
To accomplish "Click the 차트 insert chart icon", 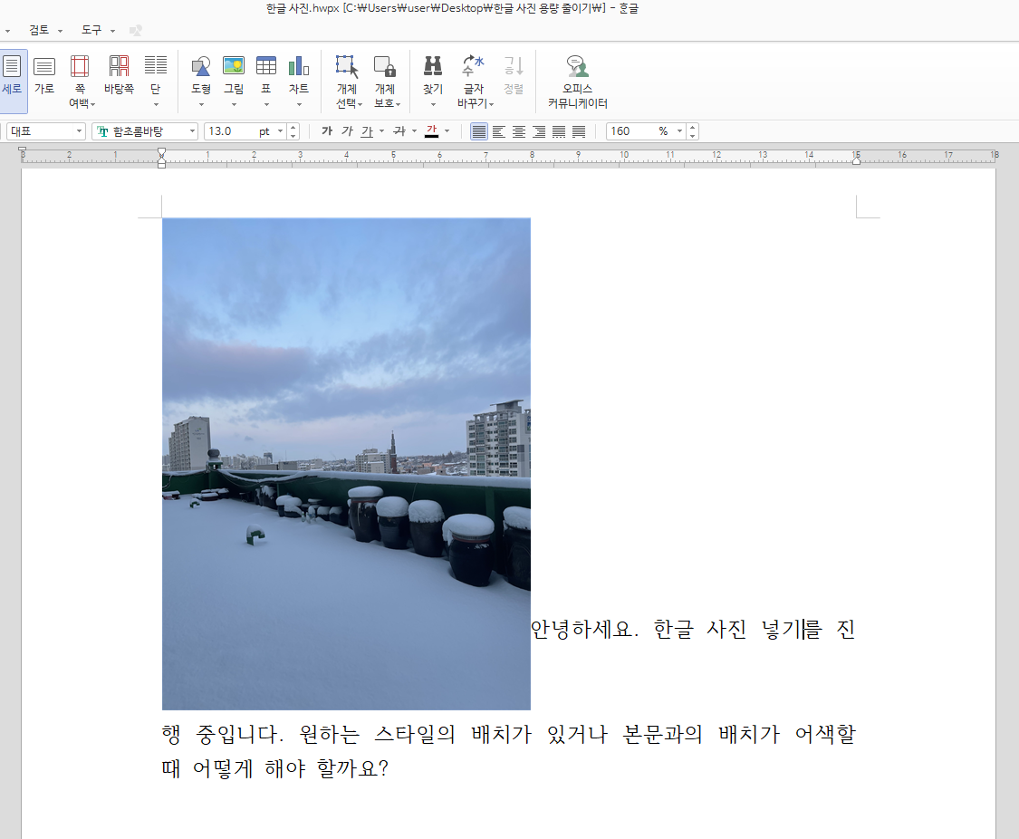I will pyautogui.click(x=299, y=67).
